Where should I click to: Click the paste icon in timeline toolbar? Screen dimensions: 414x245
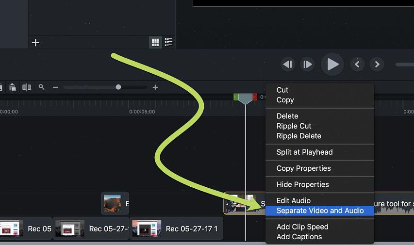click(x=13, y=87)
